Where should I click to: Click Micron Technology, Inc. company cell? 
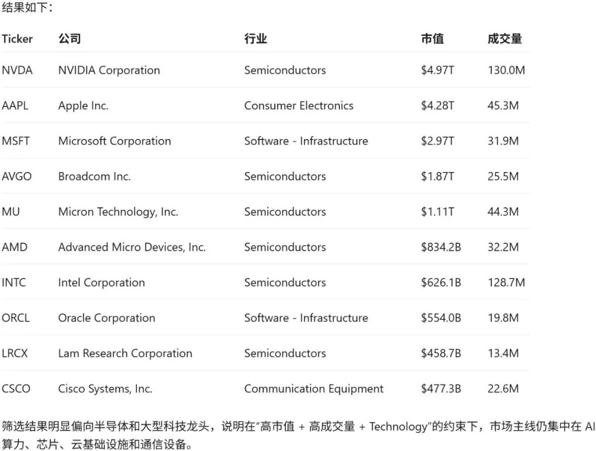click(118, 212)
